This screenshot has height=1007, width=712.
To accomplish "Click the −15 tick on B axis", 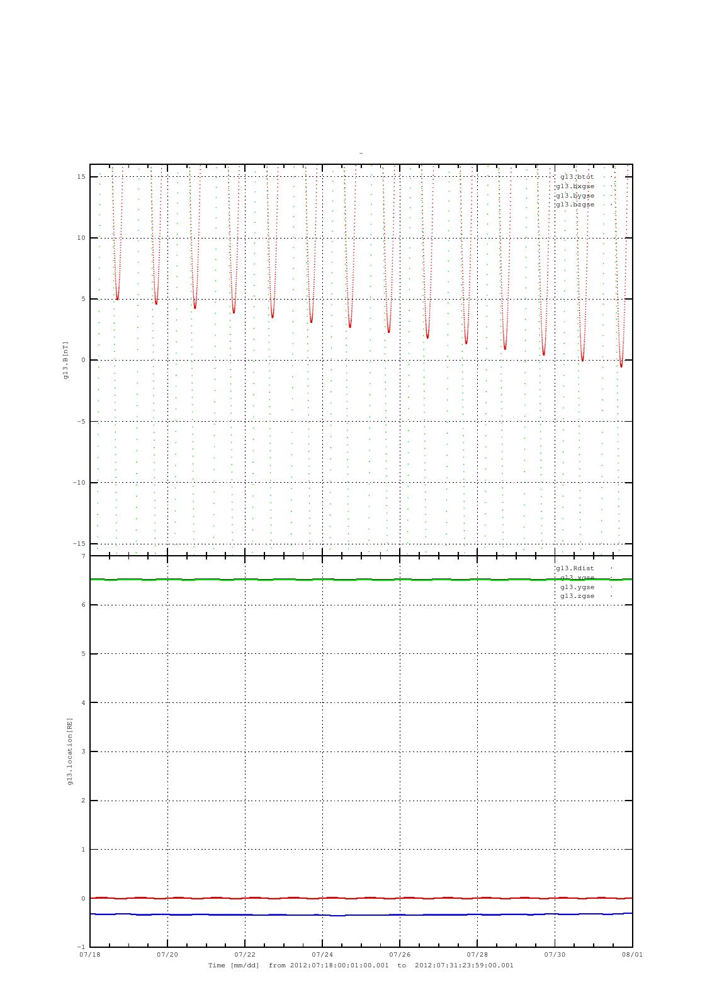I will tap(79, 544).
